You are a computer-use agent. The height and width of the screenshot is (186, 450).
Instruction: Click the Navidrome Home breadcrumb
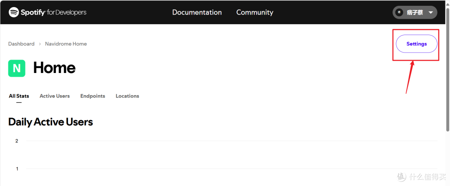click(66, 44)
